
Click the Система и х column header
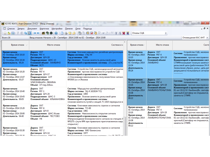point(95,45)
